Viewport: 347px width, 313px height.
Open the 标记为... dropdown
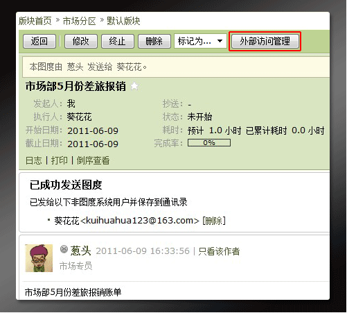[x=200, y=41]
